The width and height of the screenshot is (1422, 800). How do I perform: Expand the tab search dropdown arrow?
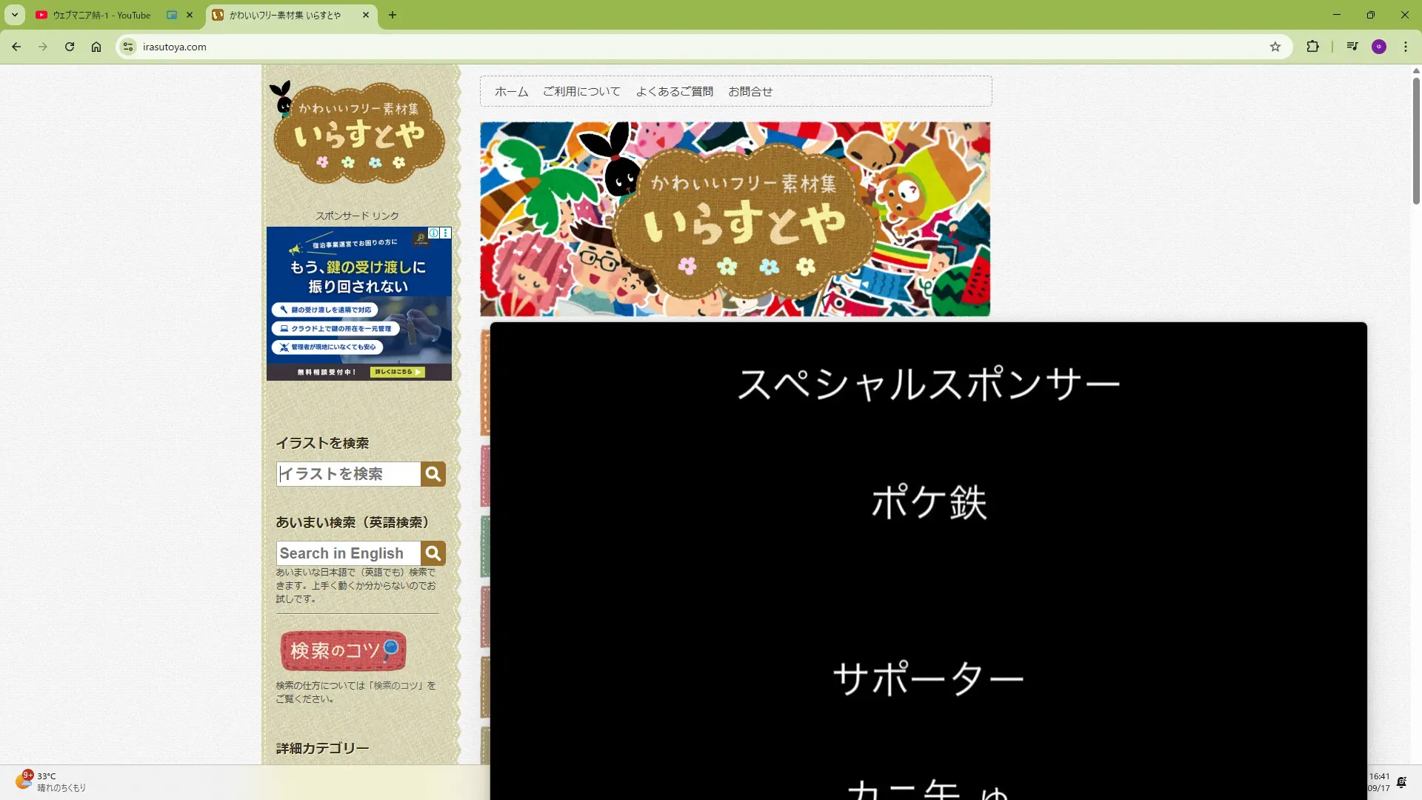tap(14, 15)
